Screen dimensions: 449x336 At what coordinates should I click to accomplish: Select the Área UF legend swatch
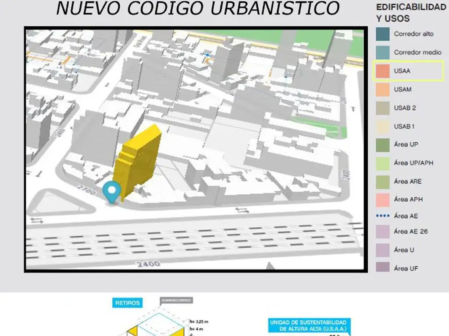(382, 268)
